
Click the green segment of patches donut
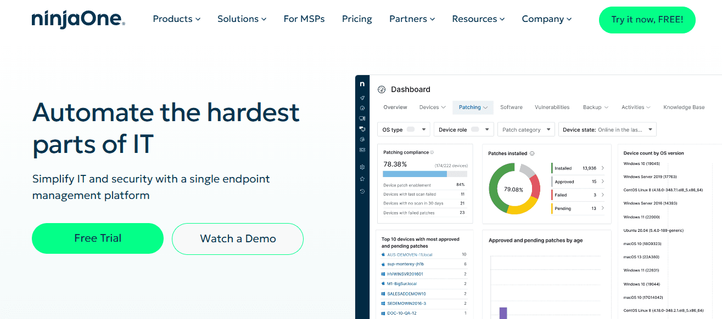pos(495,189)
